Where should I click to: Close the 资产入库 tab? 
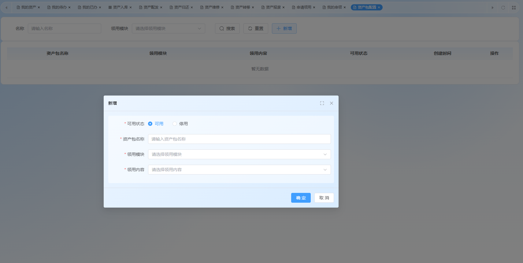(131, 7)
